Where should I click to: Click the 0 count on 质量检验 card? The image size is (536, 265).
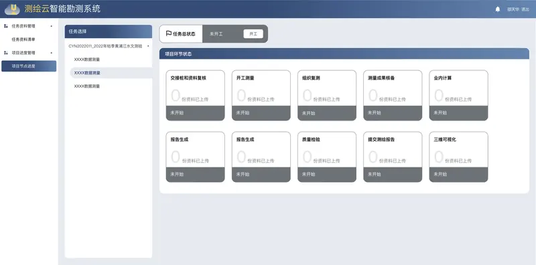point(307,157)
